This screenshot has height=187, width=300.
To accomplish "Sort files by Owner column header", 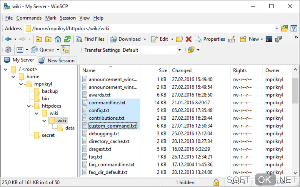I will (x=275, y=70).
